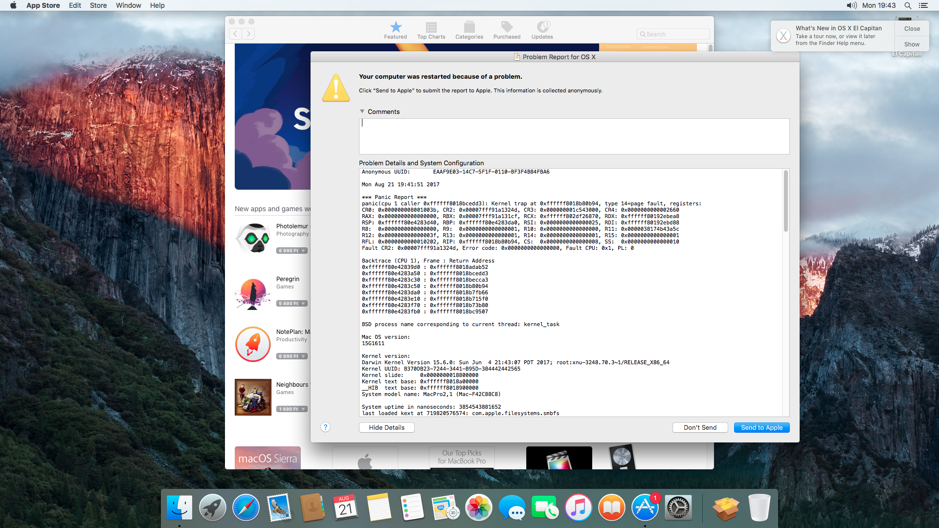Open Contacts from the Dock
939x528 pixels.
(x=313, y=507)
